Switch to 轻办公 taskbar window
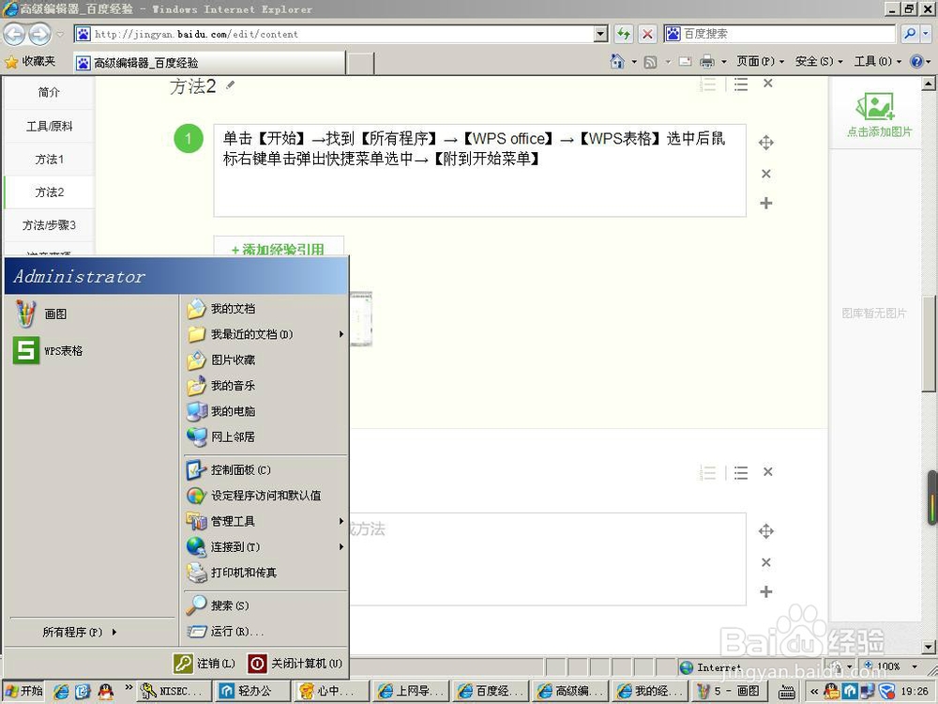938x704 pixels. 251,692
